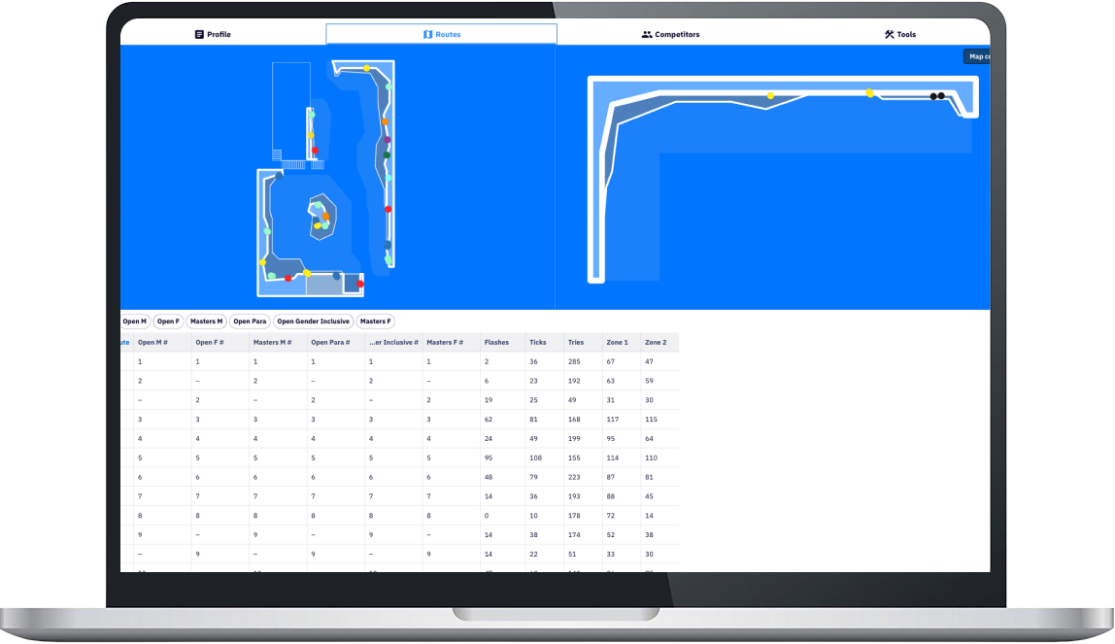Click the Flashes value 48
Screen dimensions: 1115x644
489,477
